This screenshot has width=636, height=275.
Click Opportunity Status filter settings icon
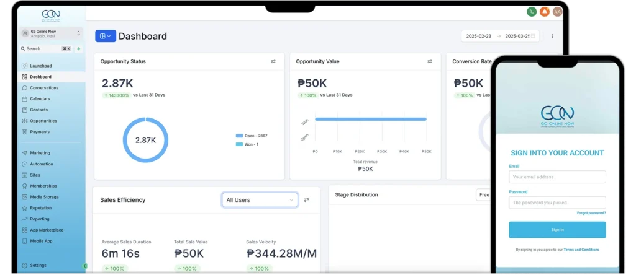[273, 61]
